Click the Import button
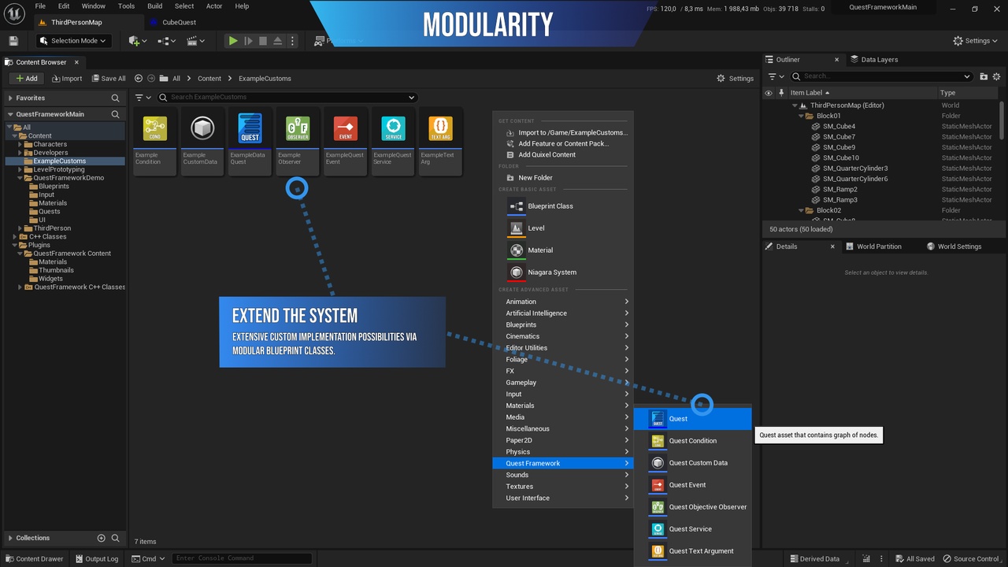Image resolution: width=1008 pixels, height=567 pixels. (67, 78)
